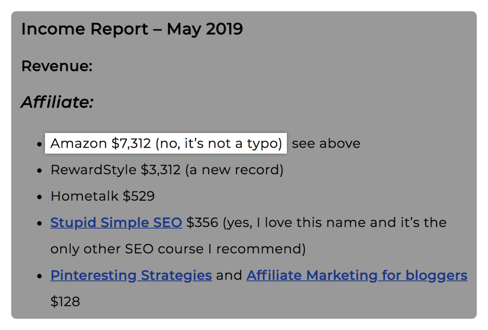This screenshot has width=488, height=330.
Task: Click the bullet beside Pinteresting Strategies line
Action: (40, 275)
